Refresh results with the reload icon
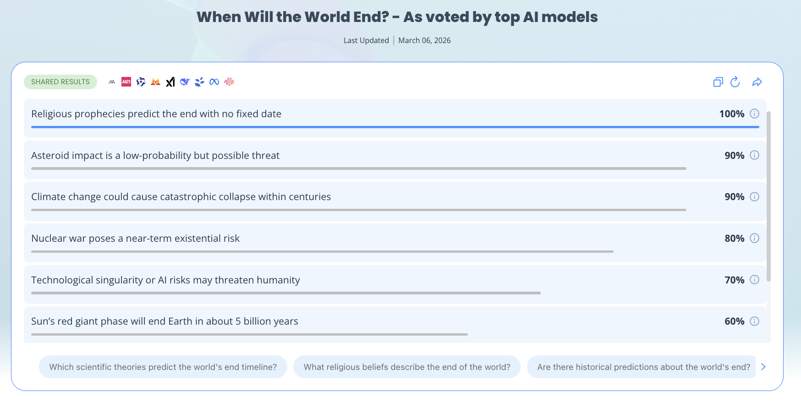The image size is (801, 402). (x=735, y=82)
